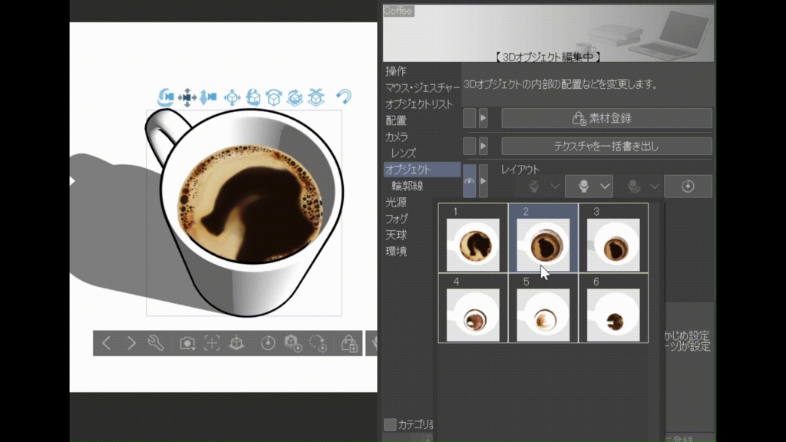Choose coffee layout thumbnail 4
The image size is (786, 442).
[x=473, y=308]
